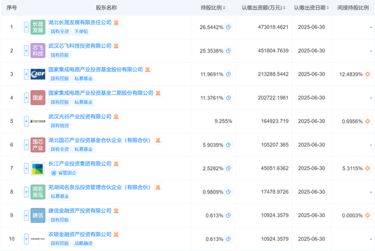This screenshot has height=251, width=375.
Task: Click orange icon beside 0.0003% indirect holding
Action: tap(367, 216)
